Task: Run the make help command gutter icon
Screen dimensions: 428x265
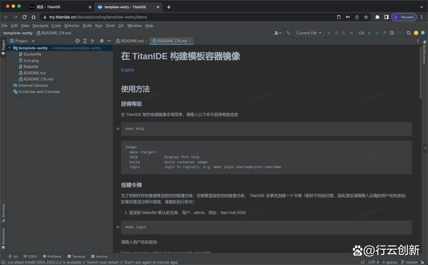Action: (x=118, y=129)
